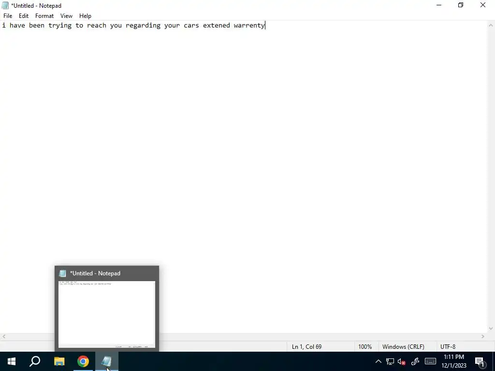495x371 pixels.
Task: Open the Edit menu
Action: tap(24, 16)
